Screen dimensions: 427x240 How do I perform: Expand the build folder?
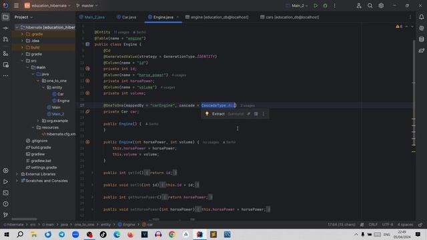22,47
